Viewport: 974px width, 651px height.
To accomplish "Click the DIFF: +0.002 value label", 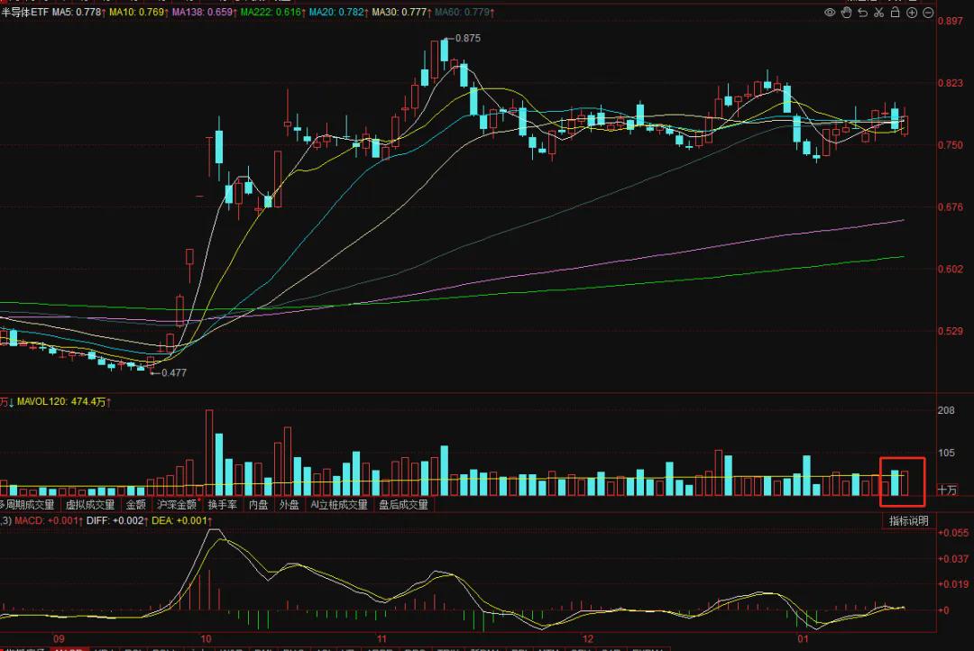I will 118,520.
